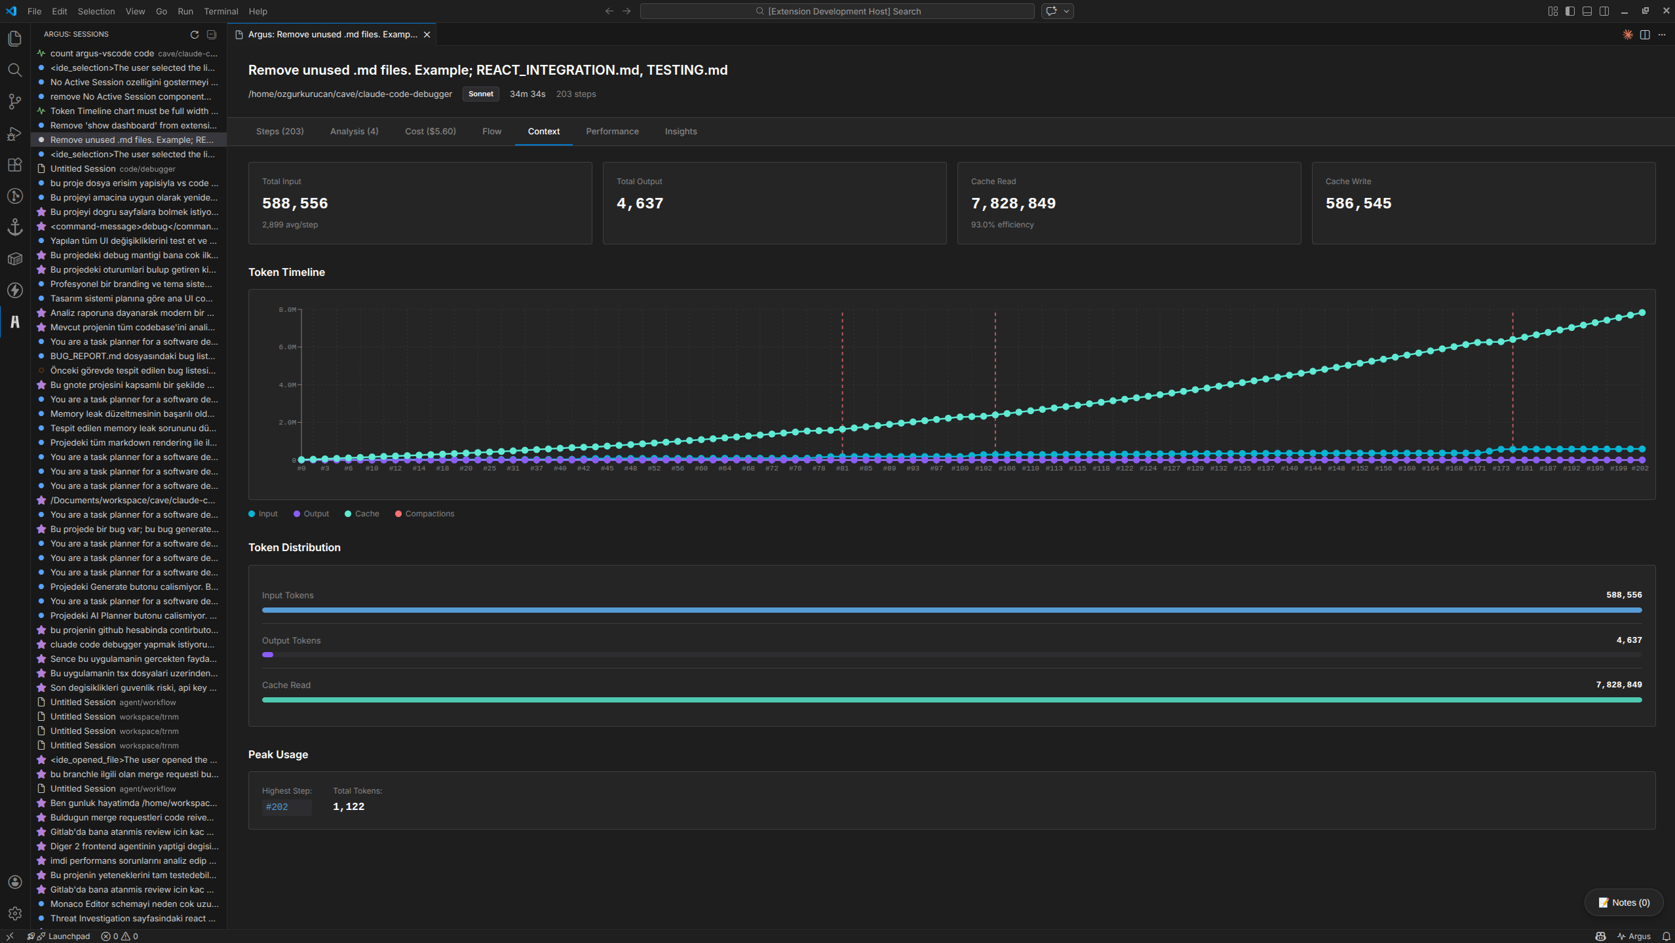Image resolution: width=1675 pixels, height=943 pixels.
Task: Open the Extensions view
Action: [x=14, y=164]
